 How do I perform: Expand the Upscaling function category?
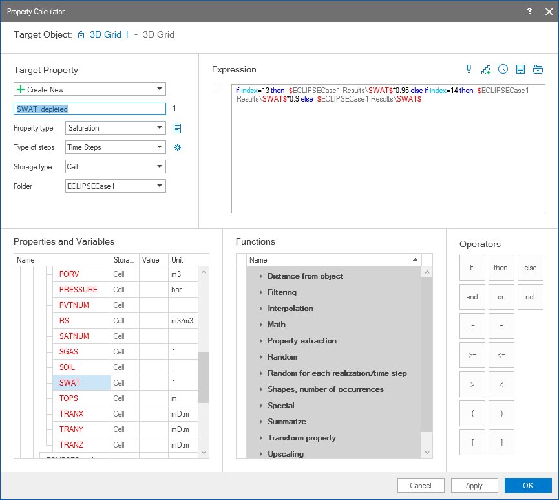[285, 454]
